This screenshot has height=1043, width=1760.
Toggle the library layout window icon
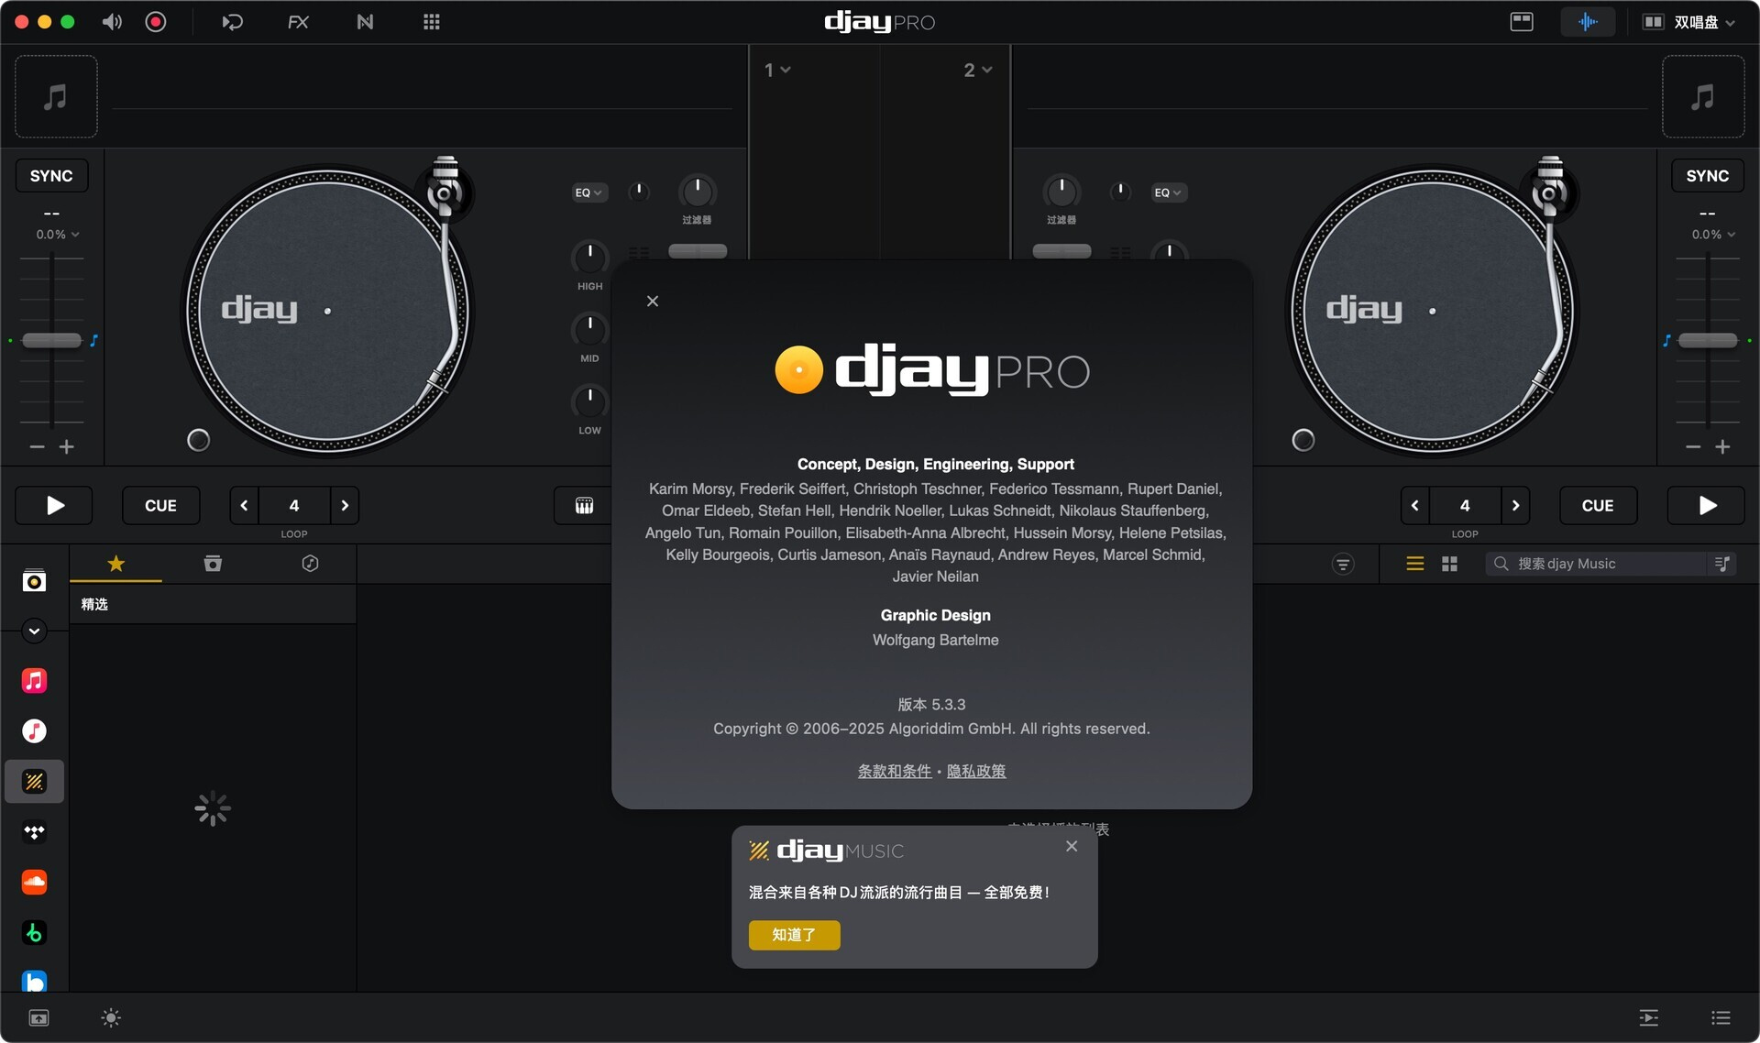coord(1522,22)
